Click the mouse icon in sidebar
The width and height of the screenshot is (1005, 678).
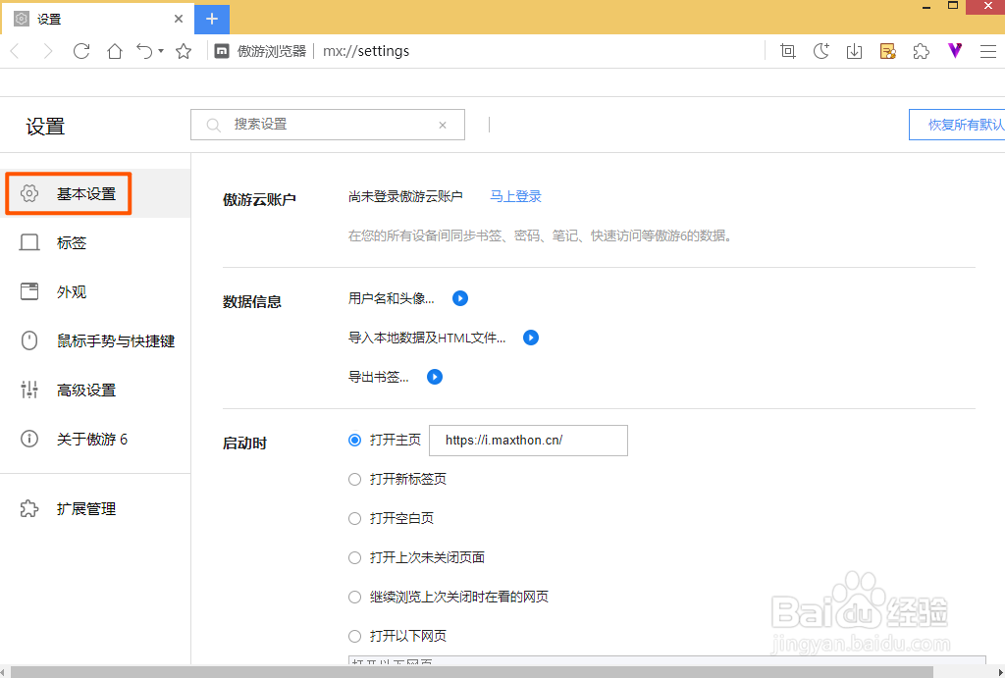[x=29, y=340]
